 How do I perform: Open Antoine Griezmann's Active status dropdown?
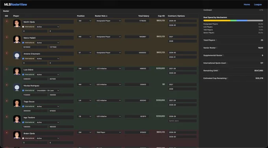[x=48, y=59]
